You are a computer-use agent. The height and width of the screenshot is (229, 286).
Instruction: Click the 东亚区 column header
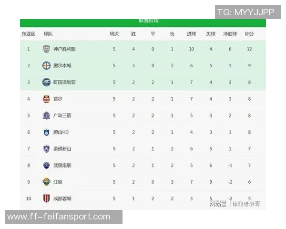tap(28, 34)
